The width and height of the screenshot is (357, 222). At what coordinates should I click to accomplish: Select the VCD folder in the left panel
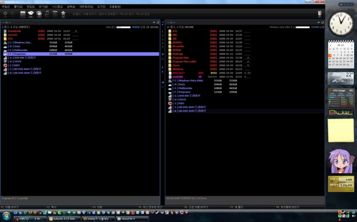coord(10,39)
